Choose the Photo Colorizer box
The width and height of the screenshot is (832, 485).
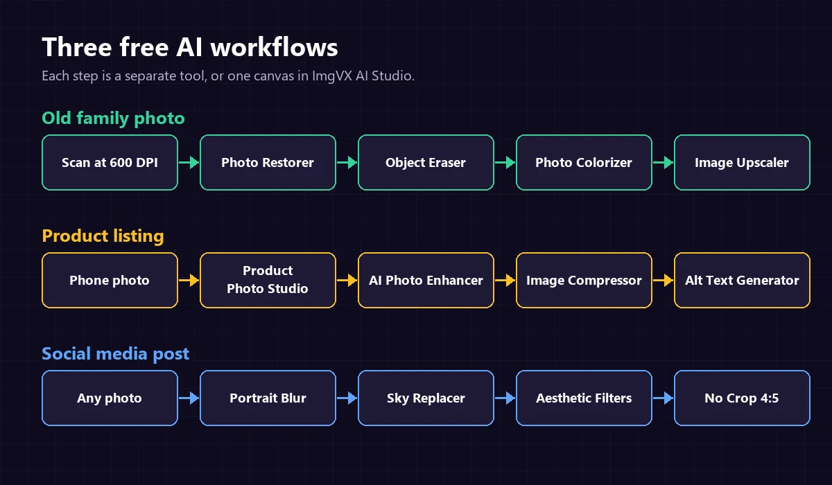pos(584,163)
